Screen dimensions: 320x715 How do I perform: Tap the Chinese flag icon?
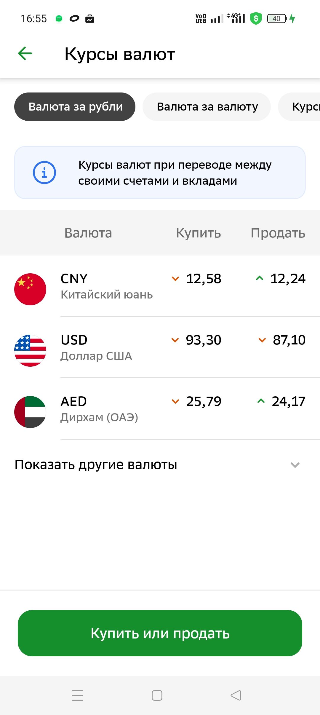pos(30,289)
